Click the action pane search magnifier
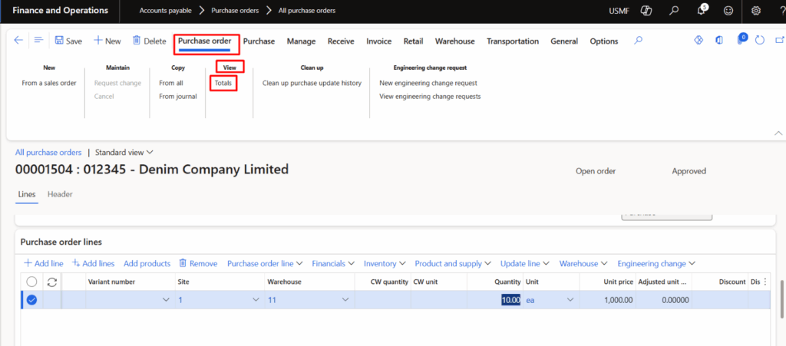This screenshot has height=346, width=786. pos(638,41)
